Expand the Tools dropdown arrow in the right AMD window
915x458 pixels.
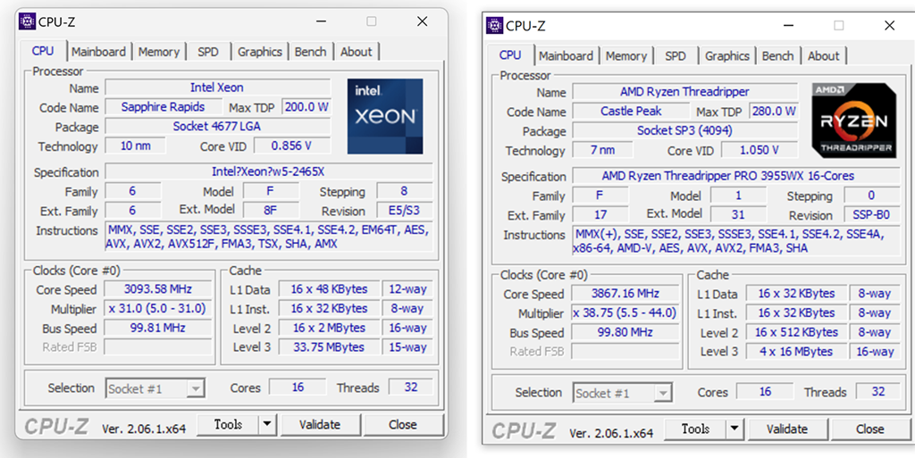click(x=735, y=429)
